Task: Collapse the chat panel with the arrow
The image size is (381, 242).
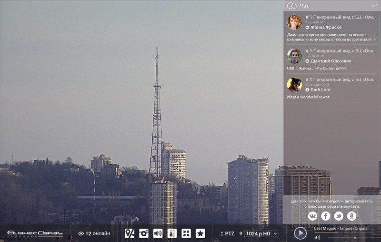Action: 374,6
